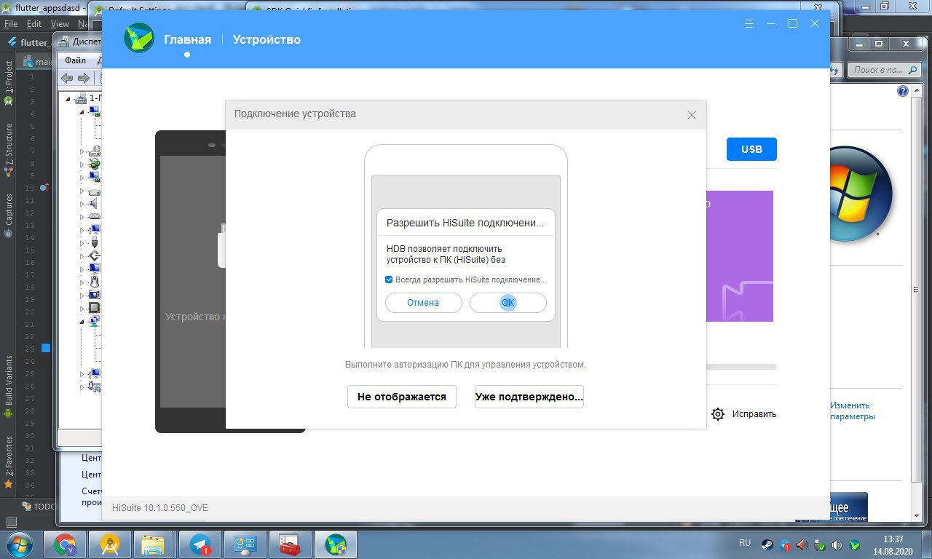Expand the mouse devices node in Device Manager

(x=82, y=281)
